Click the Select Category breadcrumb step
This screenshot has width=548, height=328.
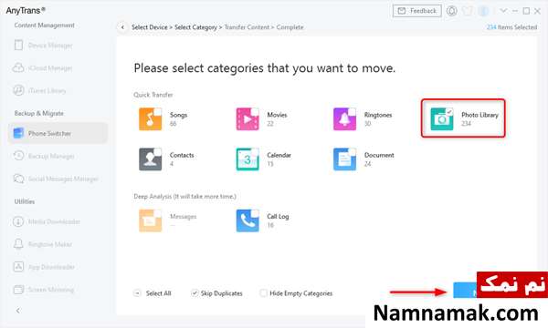point(195,27)
